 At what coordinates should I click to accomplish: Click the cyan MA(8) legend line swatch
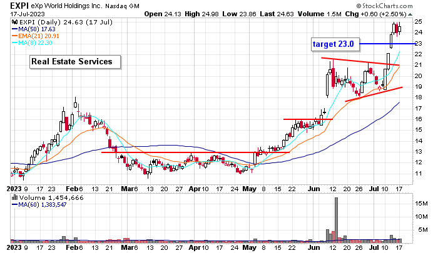[x=14, y=42]
